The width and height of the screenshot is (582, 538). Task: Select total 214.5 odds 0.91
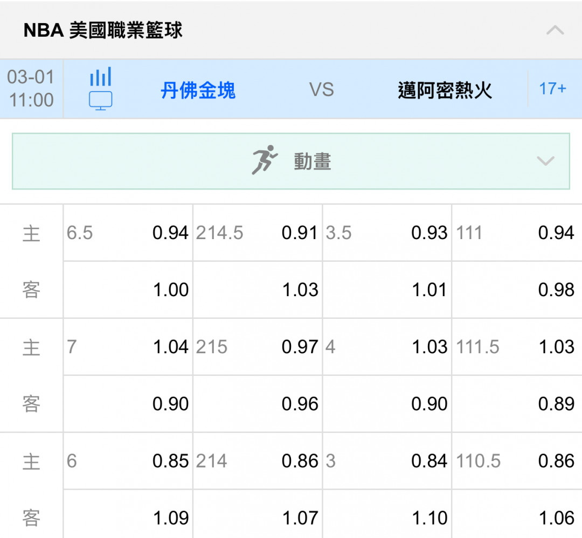258,233
